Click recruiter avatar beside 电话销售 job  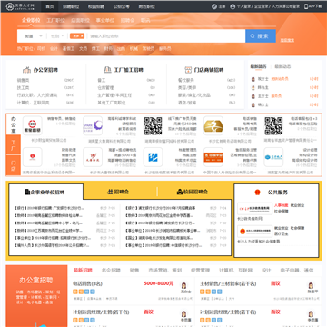click(183, 285)
